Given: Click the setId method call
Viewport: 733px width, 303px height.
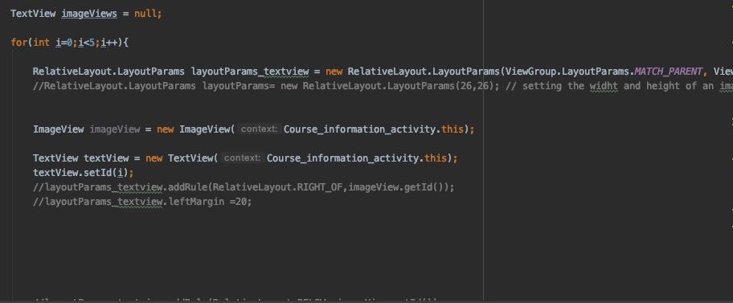Looking at the screenshot, I should tap(98, 173).
